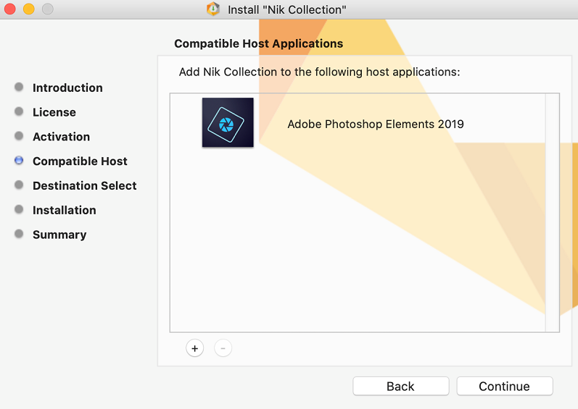578x409 pixels.
Task: Click the Summary step bullet
Action: point(19,235)
